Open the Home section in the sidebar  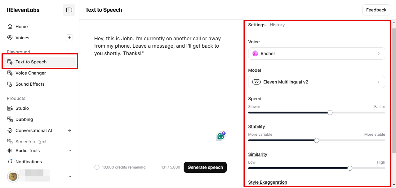[x=21, y=27]
